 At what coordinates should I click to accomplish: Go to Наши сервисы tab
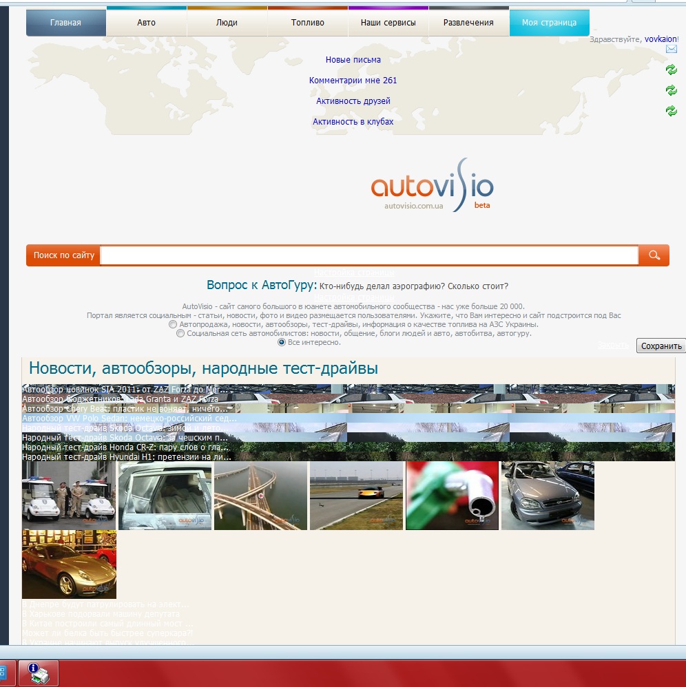pos(388,22)
